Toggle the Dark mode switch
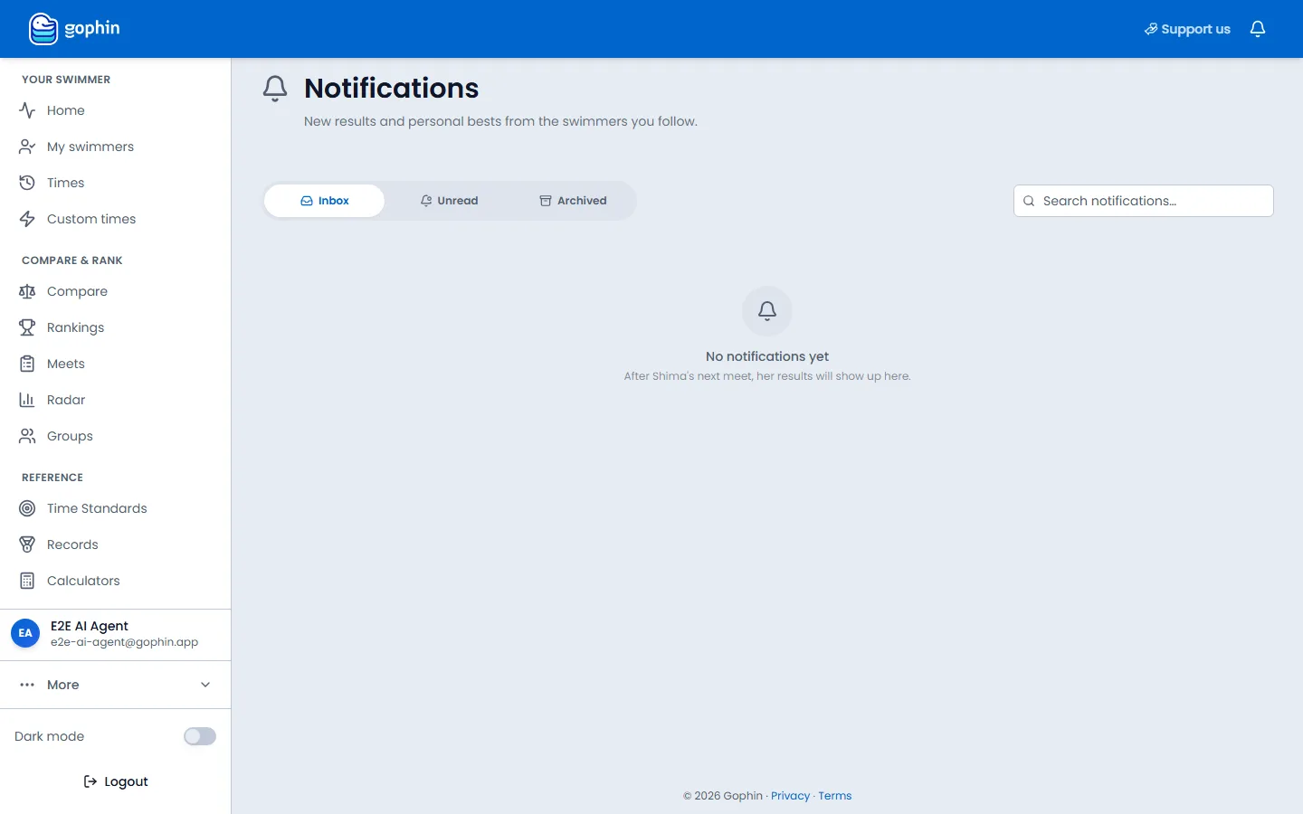This screenshot has width=1303, height=814. 200,736
